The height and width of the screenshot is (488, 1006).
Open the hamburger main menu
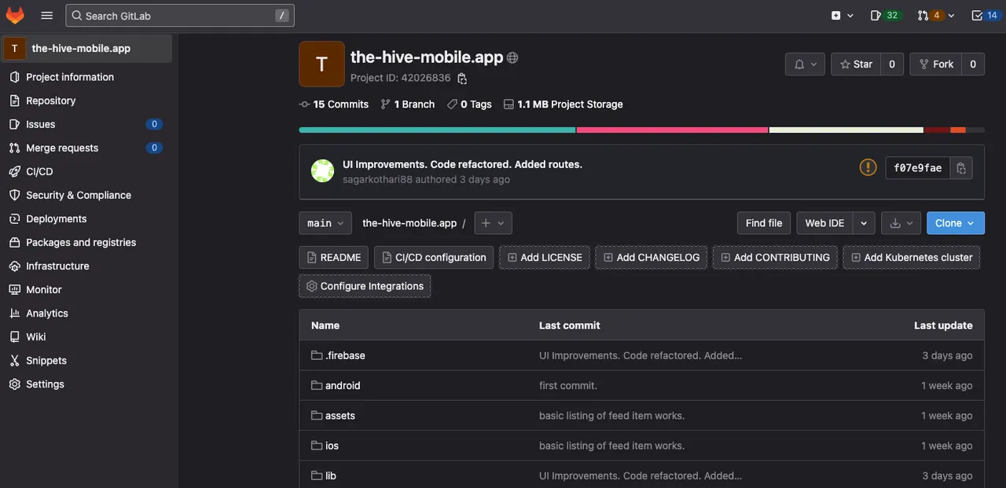[47, 15]
